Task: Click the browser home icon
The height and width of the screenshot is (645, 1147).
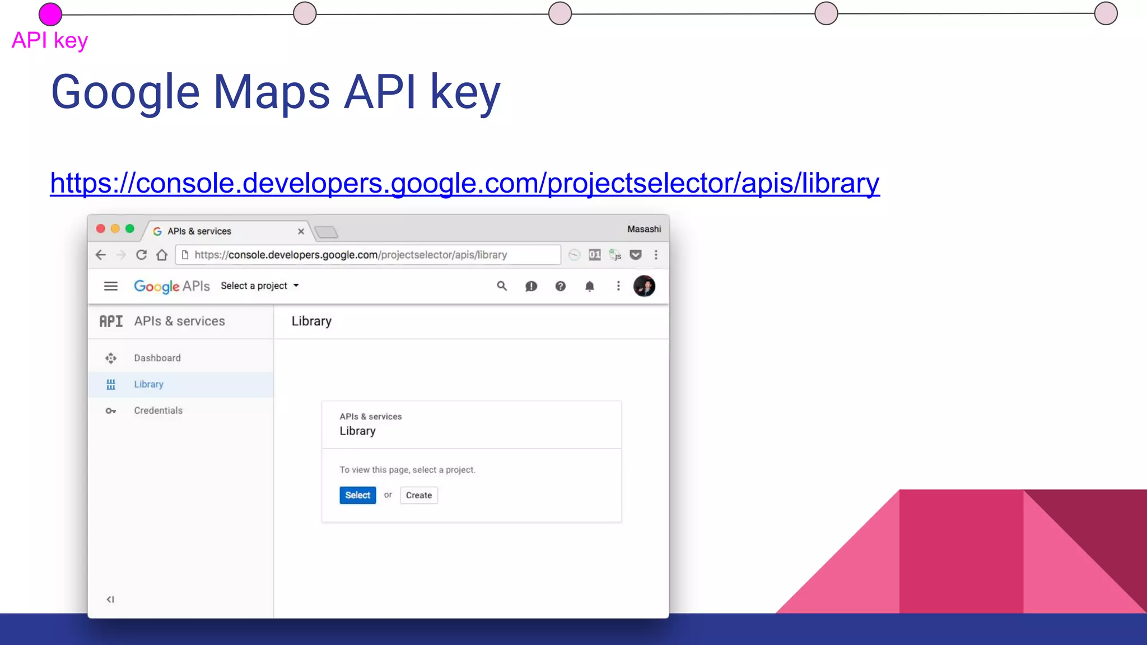Action: point(162,255)
